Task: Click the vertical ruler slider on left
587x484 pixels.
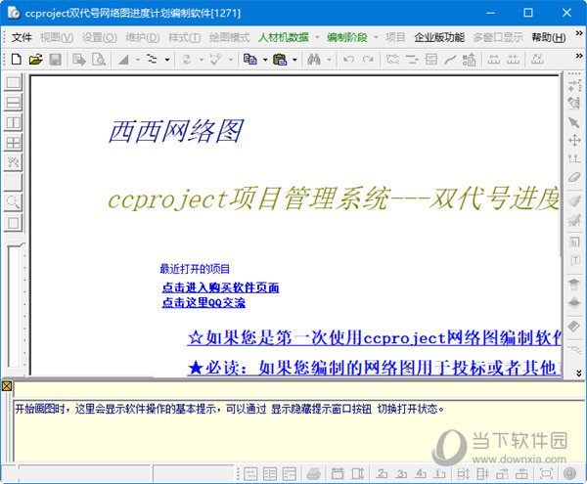Action: (x=15, y=305)
